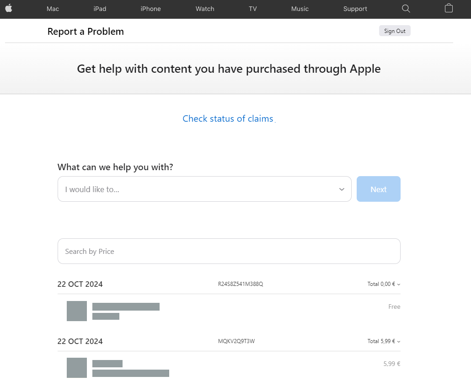Open the search magnifier icon
471x387 pixels.
pos(406,9)
